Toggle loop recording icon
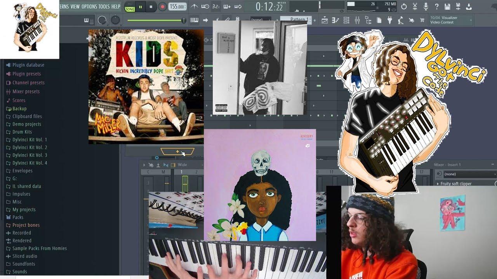 pos(238,7)
